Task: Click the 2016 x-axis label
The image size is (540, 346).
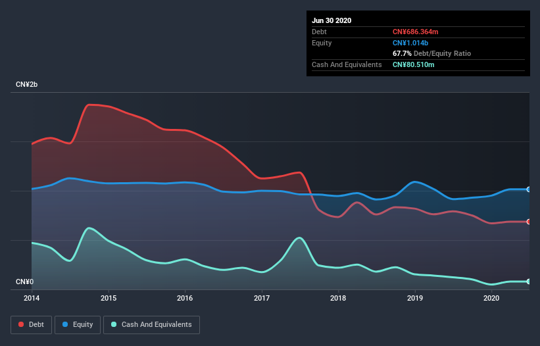Action: 185,298
